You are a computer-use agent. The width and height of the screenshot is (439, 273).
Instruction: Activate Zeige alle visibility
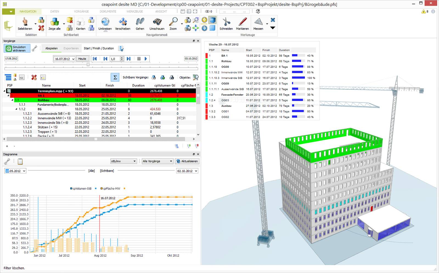[x=54, y=24]
